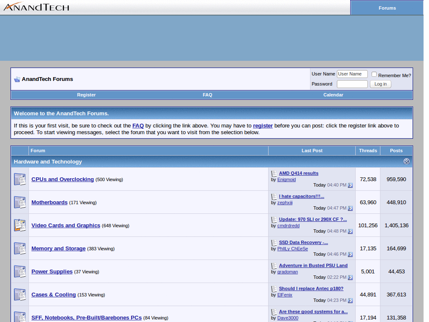Collapse the Hardware and Technology category
Screen dimensions: 429x322
pos(406,161)
